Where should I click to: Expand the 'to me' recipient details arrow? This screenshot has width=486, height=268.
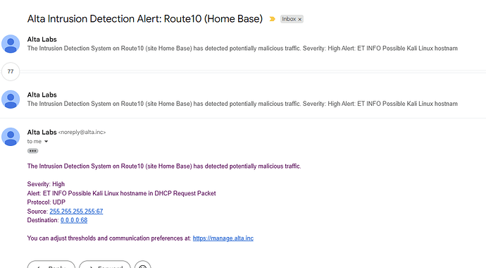(46, 142)
